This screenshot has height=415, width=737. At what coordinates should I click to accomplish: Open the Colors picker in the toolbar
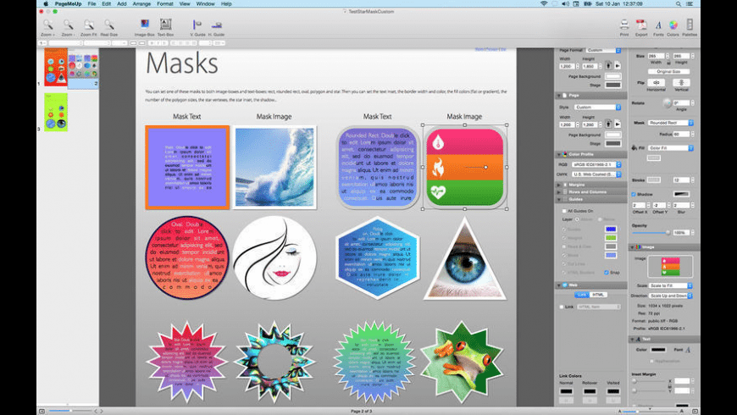pos(673,25)
